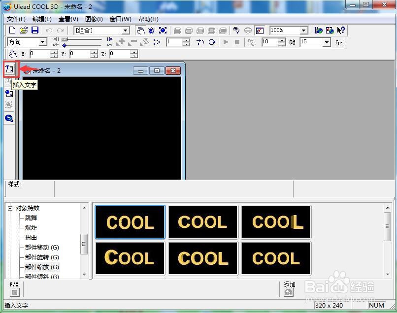Click the Undo arrow icon
Image resolution: width=397 pixels, height=313 pixels.
pos(49,31)
